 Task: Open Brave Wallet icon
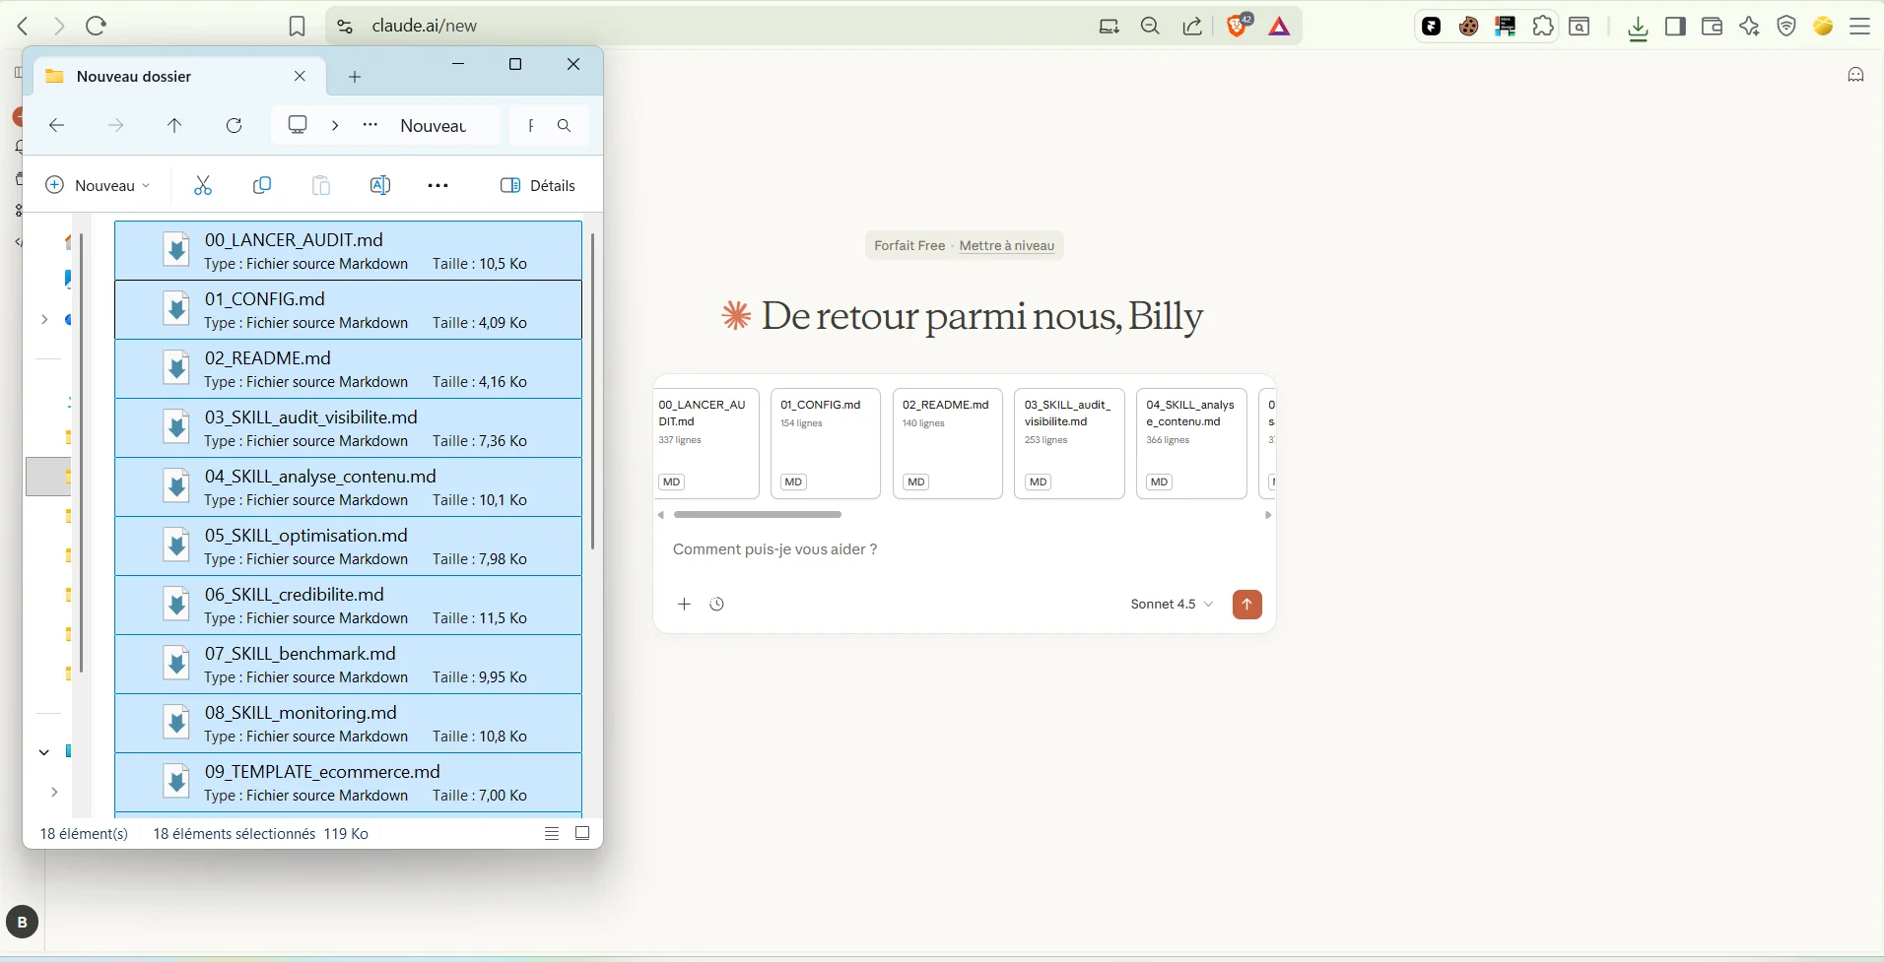coord(1713,27)
